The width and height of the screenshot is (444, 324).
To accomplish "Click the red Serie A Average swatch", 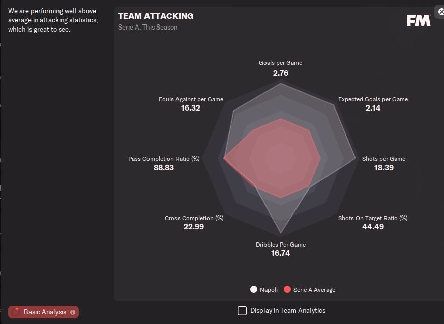I will click(287, 290).
